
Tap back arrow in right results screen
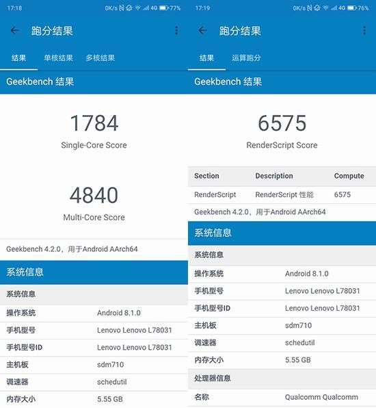(x=202, y=31)
